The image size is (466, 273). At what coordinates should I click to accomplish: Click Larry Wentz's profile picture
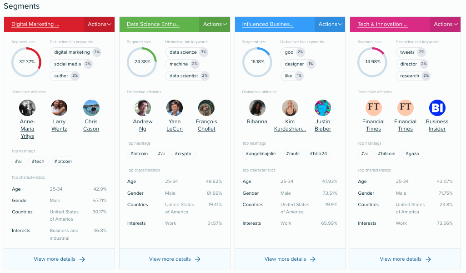59,107
